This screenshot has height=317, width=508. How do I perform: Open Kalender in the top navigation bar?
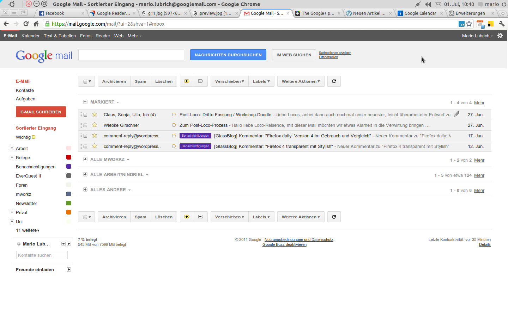[x=30, y=36]
